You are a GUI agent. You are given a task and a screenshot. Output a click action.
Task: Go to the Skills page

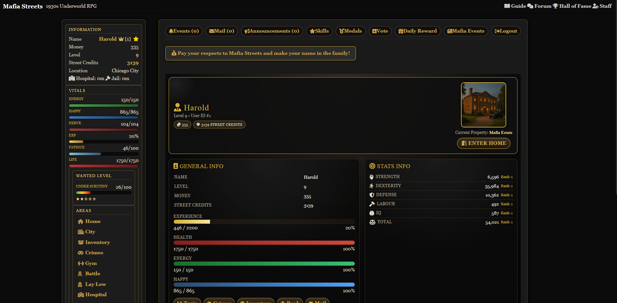pyautogui.click(x=319, y=31)
